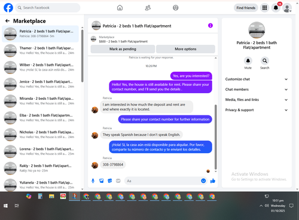Open File Explorer from the taskbar

click(x=51, y=197)
